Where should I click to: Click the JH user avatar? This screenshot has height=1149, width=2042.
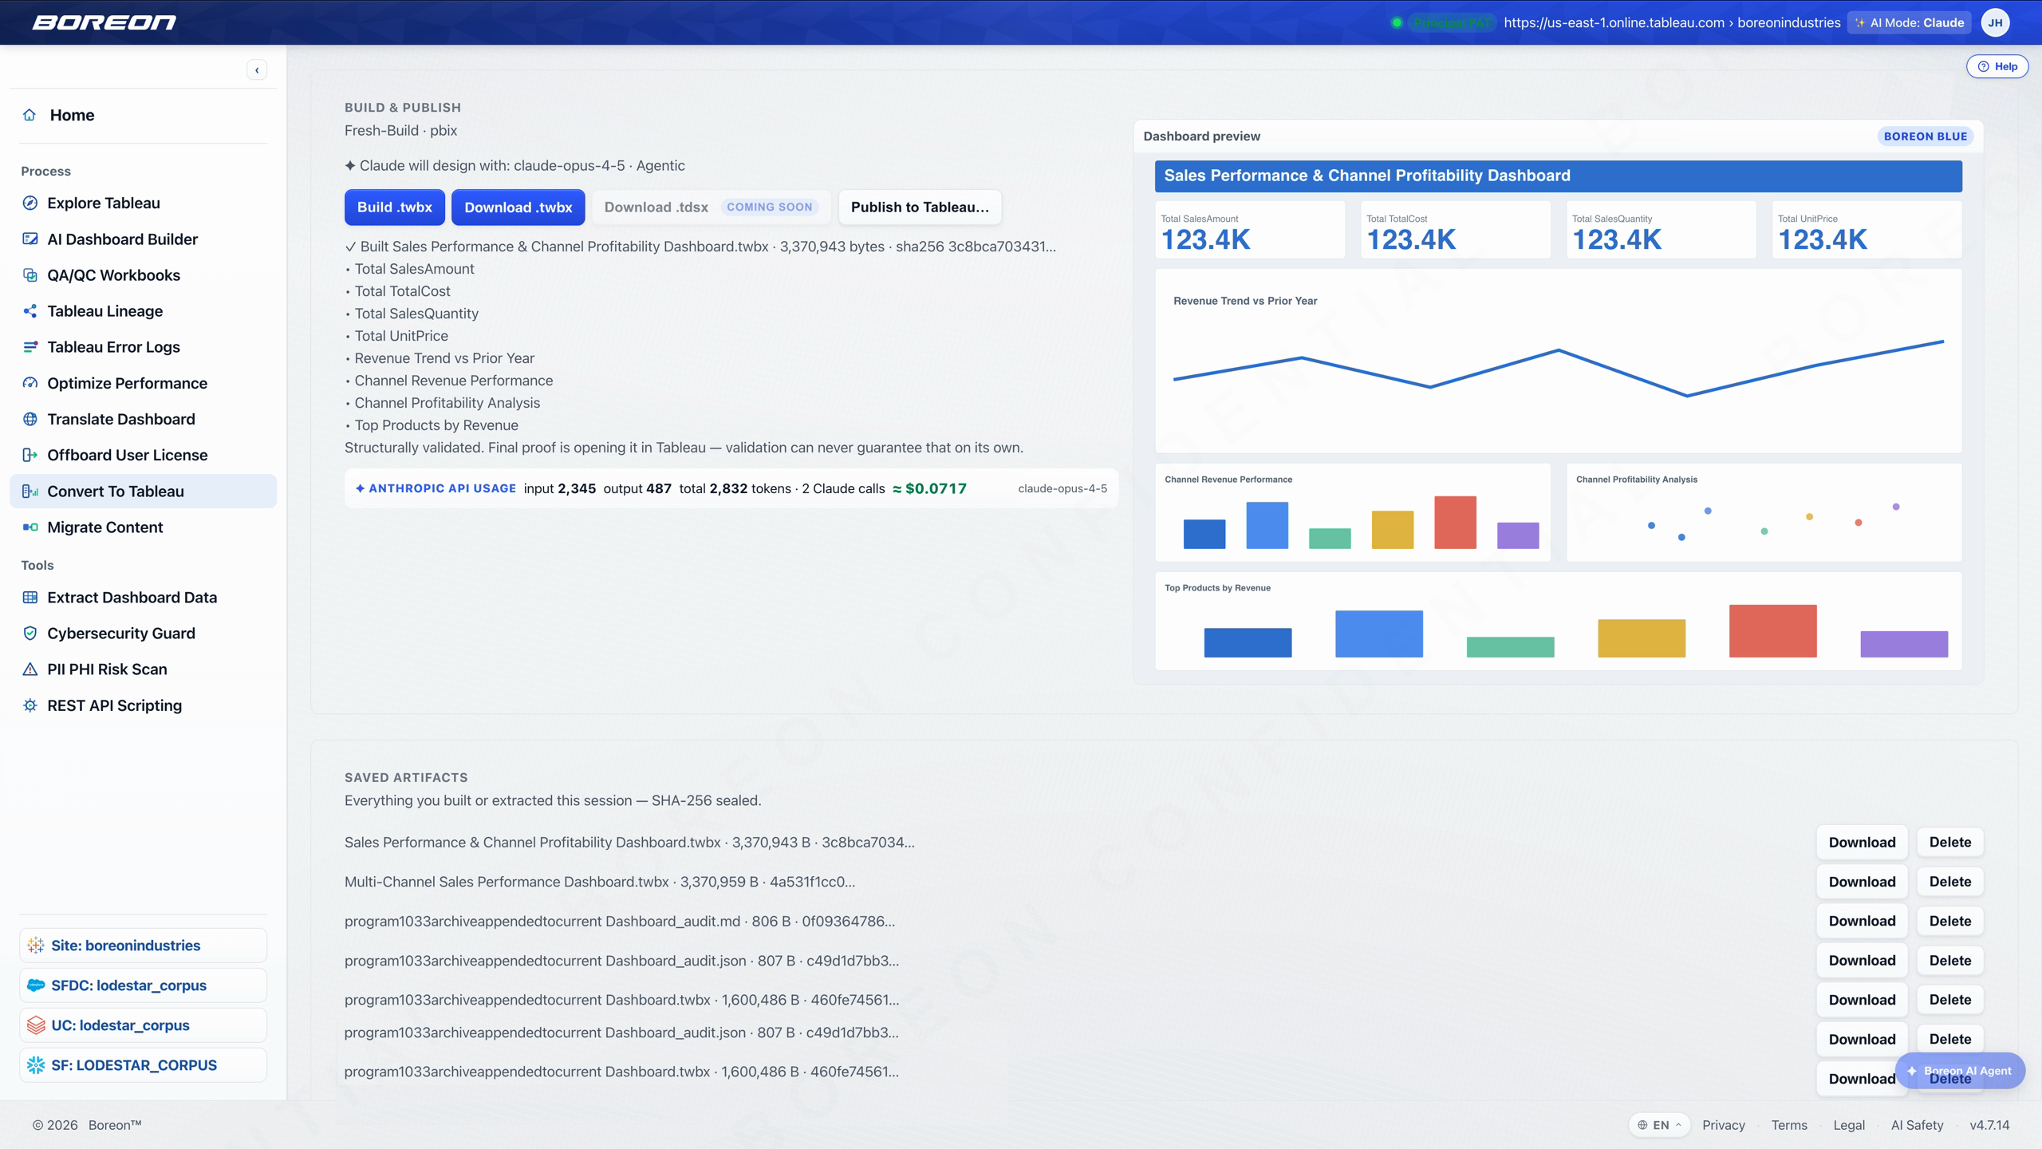(x=1995, y=22)
